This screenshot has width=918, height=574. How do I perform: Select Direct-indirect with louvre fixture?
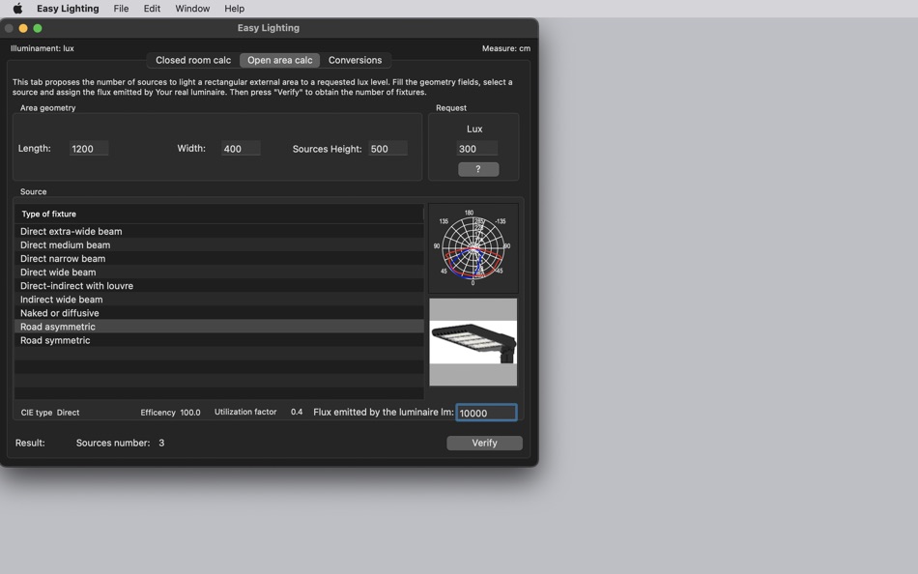pos(219,286)
